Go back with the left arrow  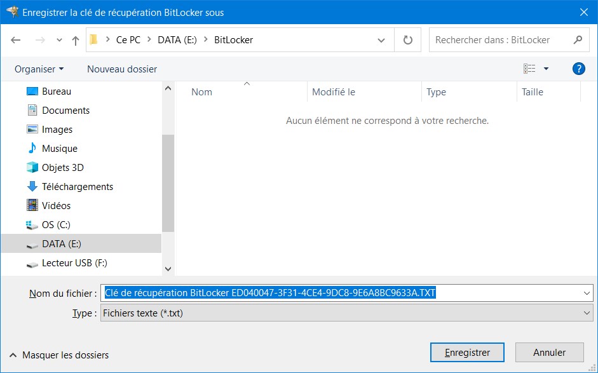(16, 39)
